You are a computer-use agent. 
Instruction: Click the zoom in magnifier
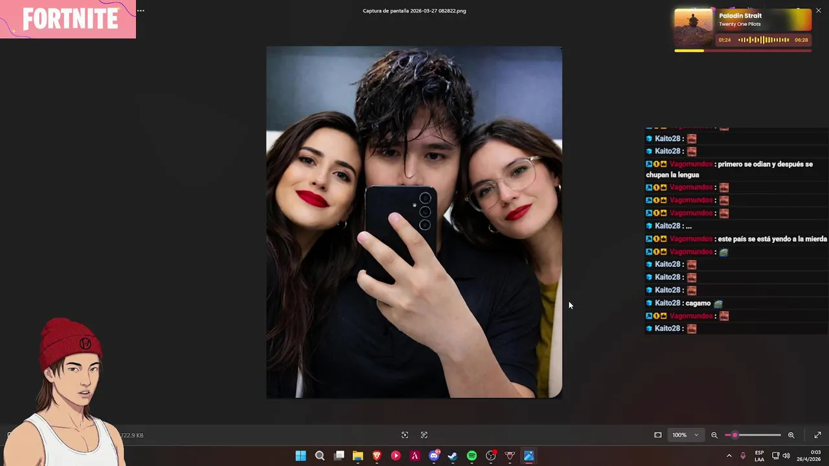pyautogui.click(x=791, y=435)
